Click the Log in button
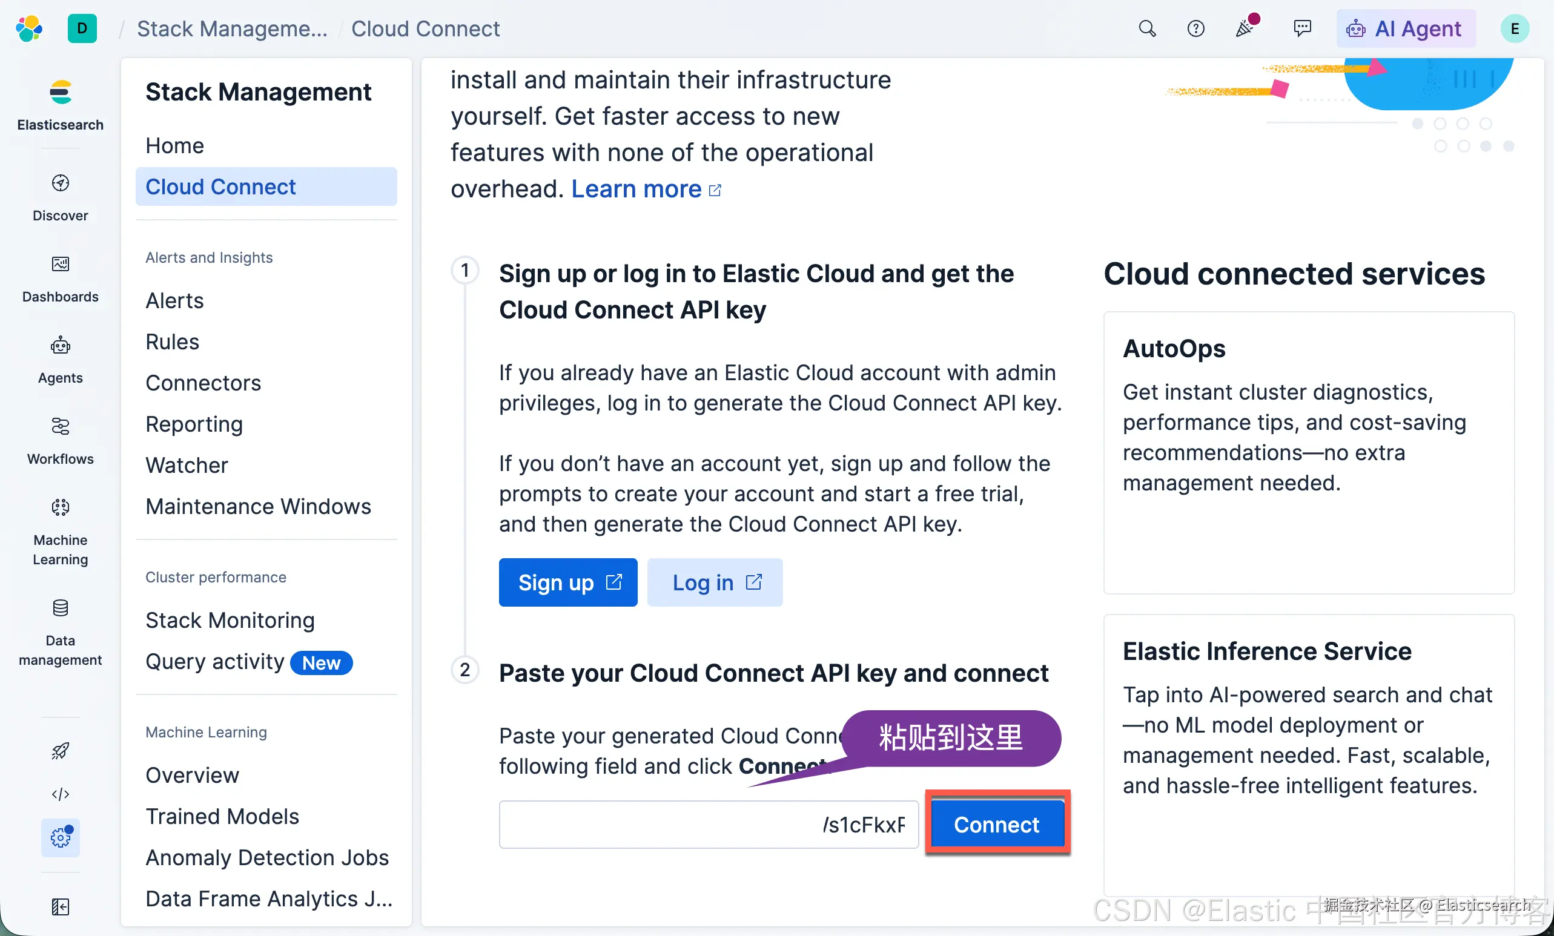 (715, 582)
